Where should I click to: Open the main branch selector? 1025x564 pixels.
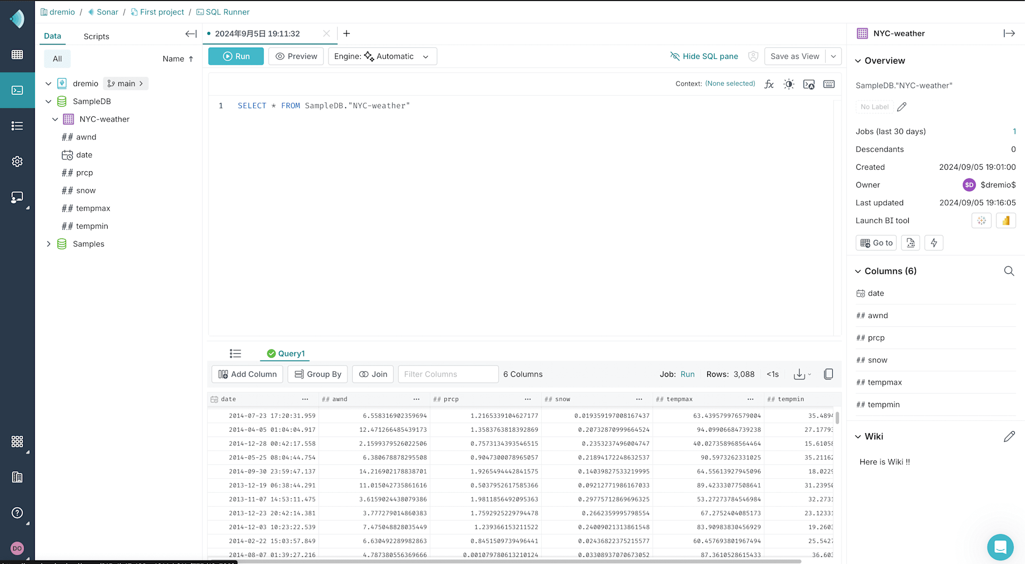pyautogui.click(x=126, y=84)
